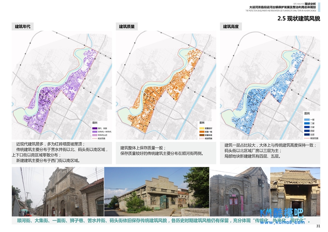Click the 建筑年代 section label
Image resolution: width=328 pixels, height=232 pixels.
[x=23, y=27]
